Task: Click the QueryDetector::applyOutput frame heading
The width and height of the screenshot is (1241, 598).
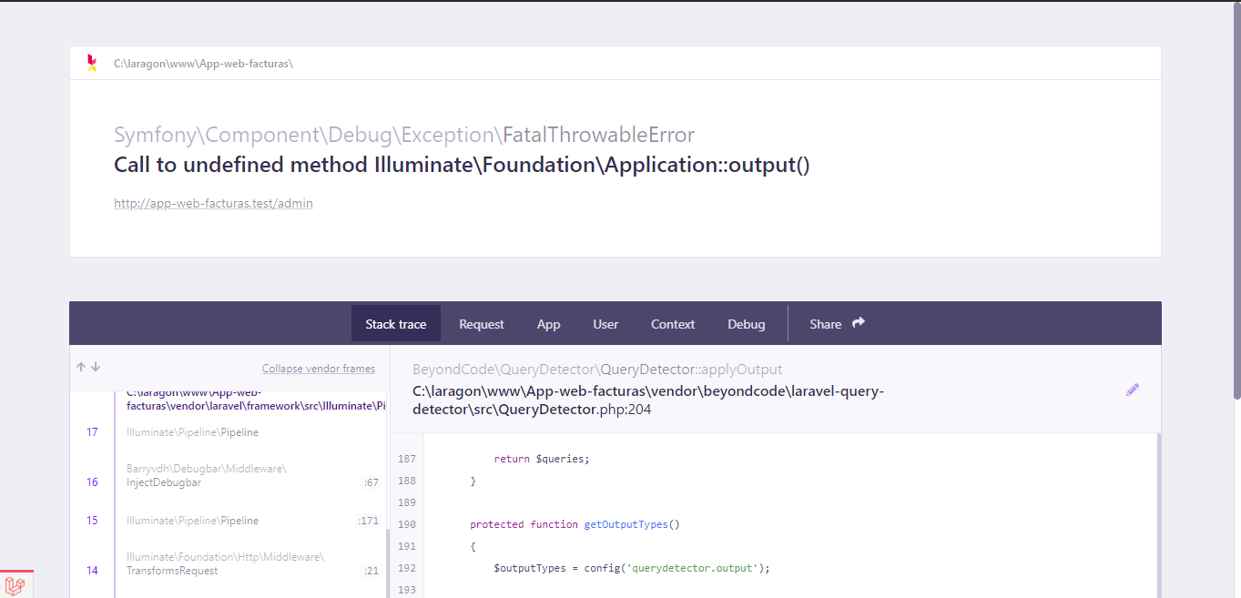Action: click(597, 370)
